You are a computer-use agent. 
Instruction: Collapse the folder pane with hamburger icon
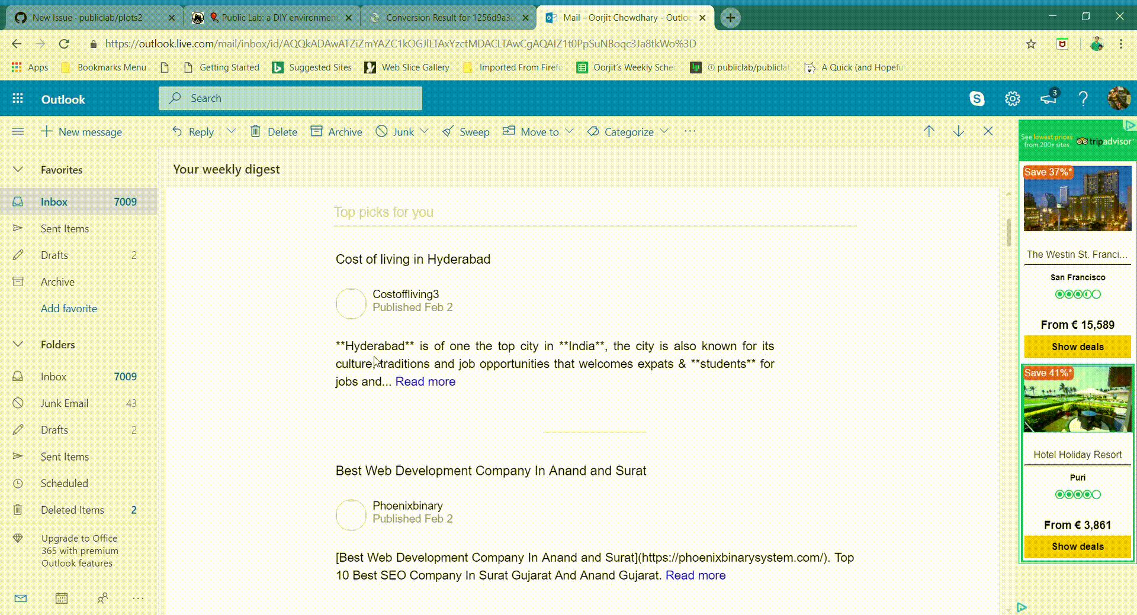point(18,131)
